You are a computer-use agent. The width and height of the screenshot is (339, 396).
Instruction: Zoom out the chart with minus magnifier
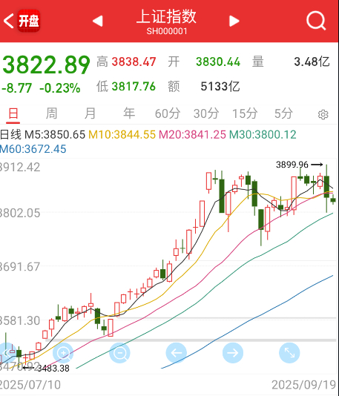119,353
